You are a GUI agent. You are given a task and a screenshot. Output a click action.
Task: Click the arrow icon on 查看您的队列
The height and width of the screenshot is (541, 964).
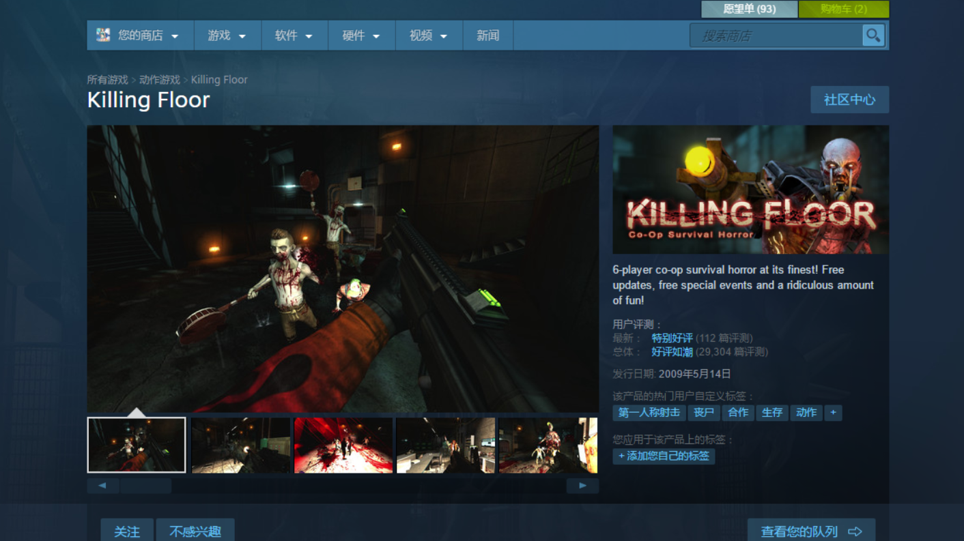pos(855,531)
